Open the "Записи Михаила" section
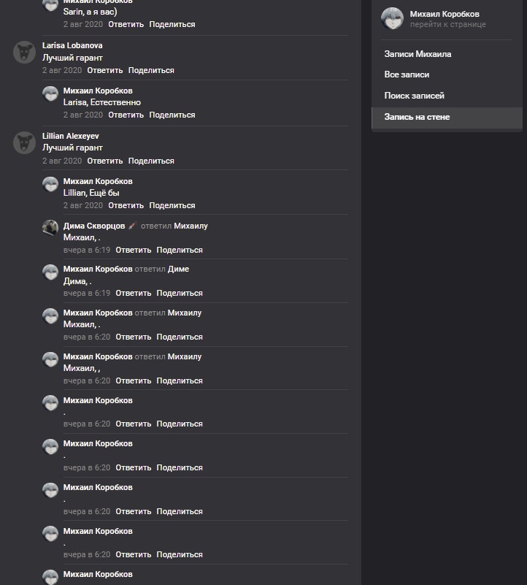The image size is (527, 585). [418, 54]
